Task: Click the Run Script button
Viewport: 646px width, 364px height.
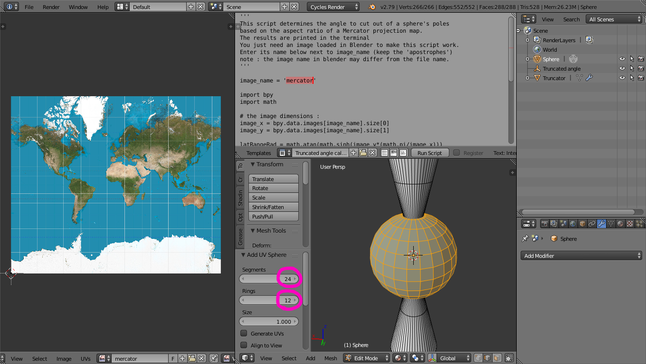Action: point(429,153)
